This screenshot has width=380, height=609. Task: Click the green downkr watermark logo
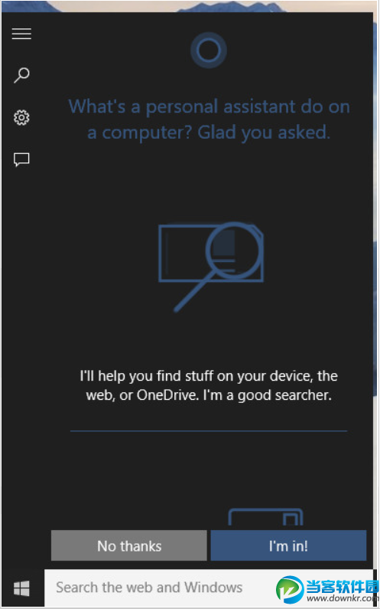point(290,589)
